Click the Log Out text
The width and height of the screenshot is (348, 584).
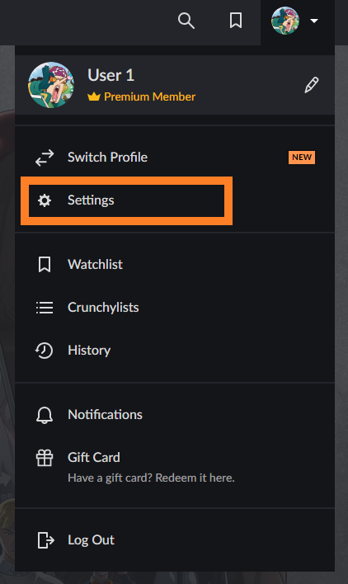tap(91, 540)
